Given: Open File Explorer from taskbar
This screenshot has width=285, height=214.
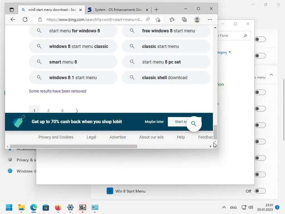Looking at the screenshot, I should pos(21,207).
